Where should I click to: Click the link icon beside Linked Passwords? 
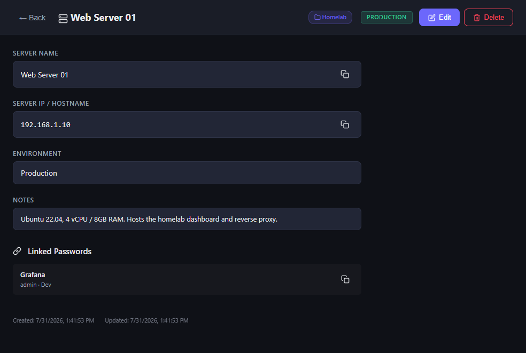17,251
